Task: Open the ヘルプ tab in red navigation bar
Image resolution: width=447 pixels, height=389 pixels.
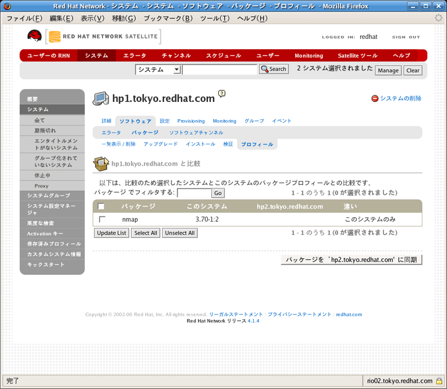Action: click(401, 56)
